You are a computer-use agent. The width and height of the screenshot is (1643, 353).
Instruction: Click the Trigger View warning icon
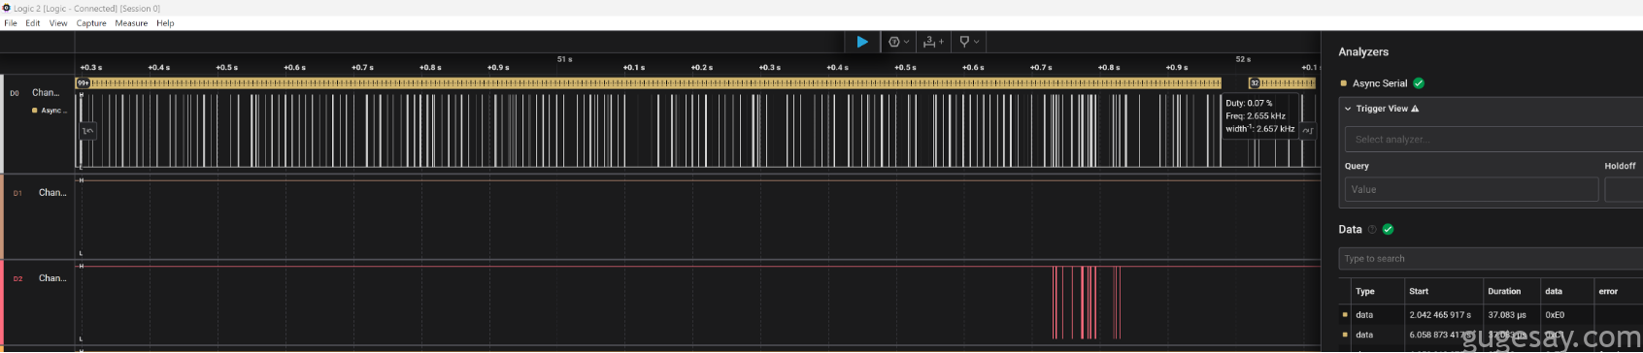[x=1415, y=109]
